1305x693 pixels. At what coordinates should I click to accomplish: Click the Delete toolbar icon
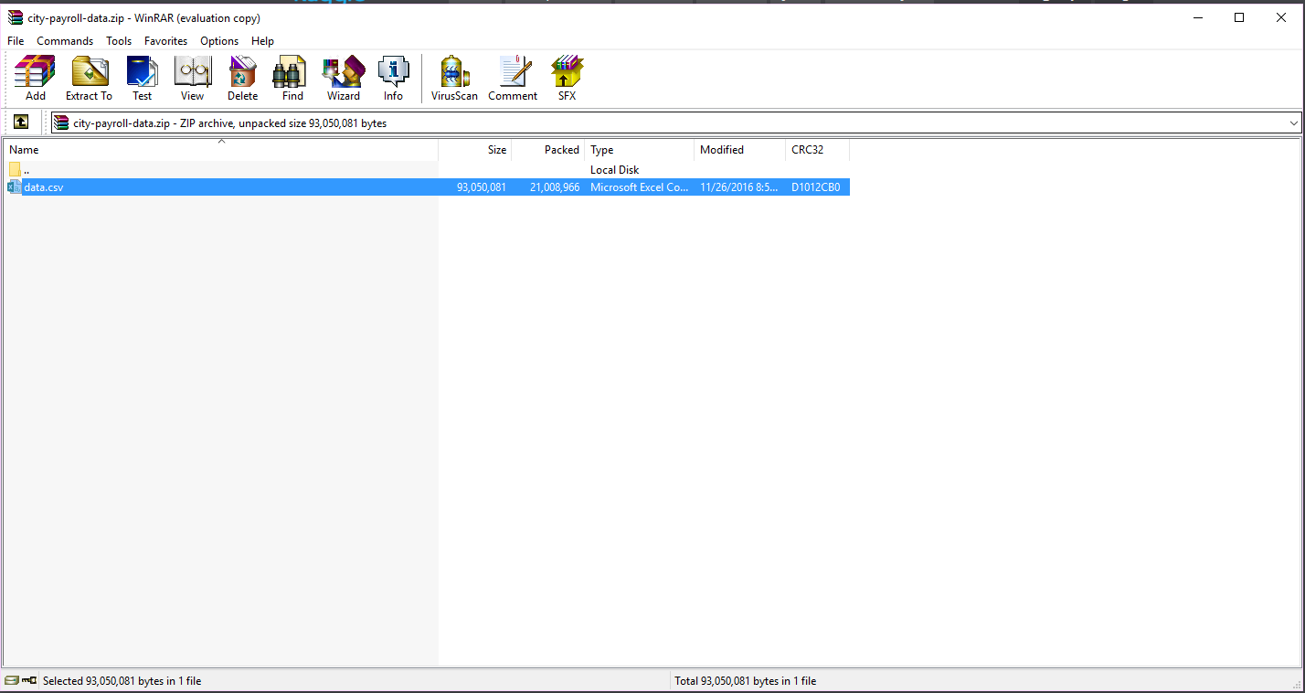tap(242, 79)
